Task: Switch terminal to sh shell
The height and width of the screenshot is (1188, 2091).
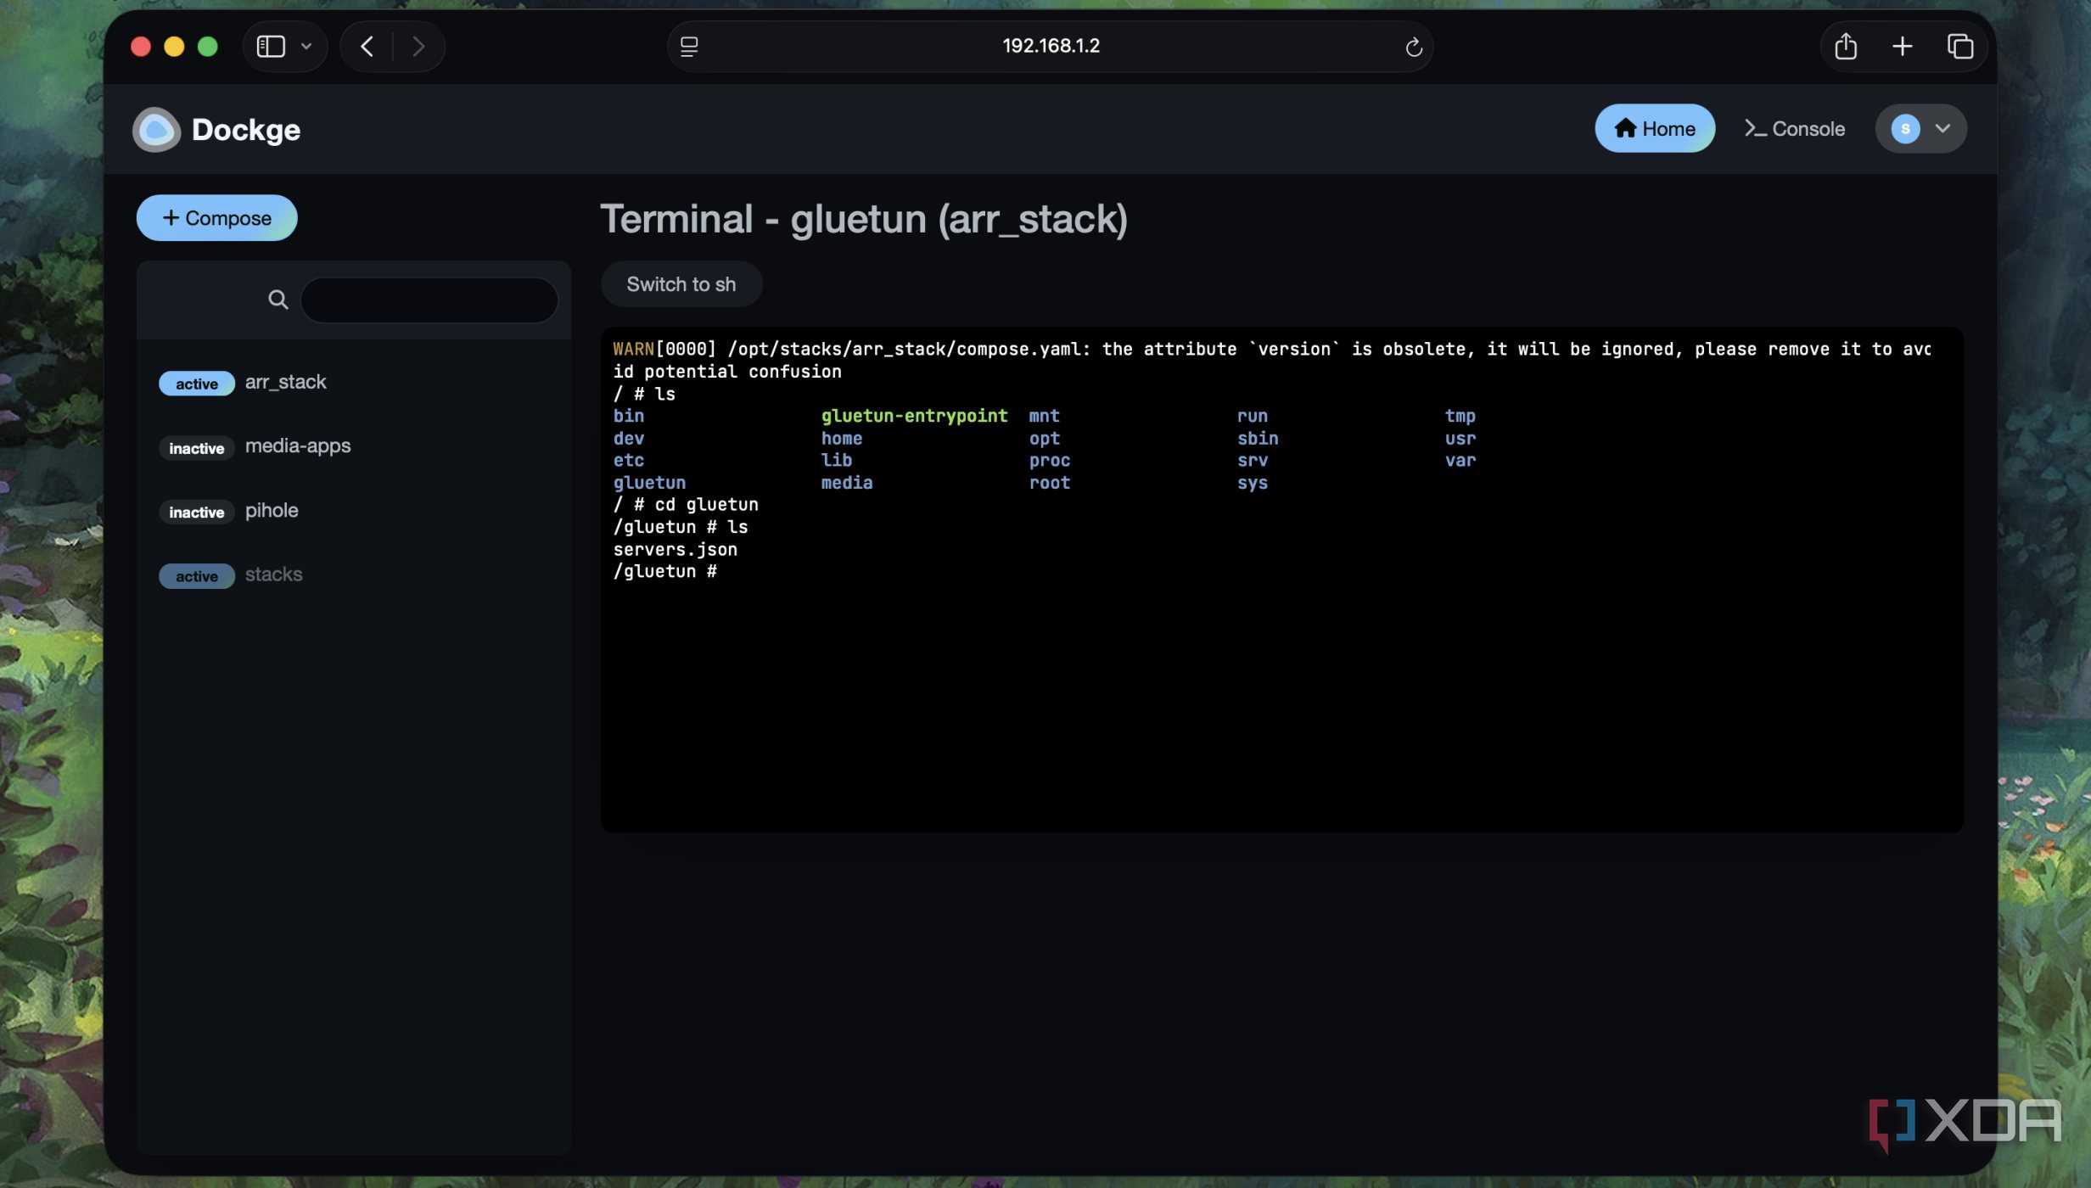Action: [681, 284]
